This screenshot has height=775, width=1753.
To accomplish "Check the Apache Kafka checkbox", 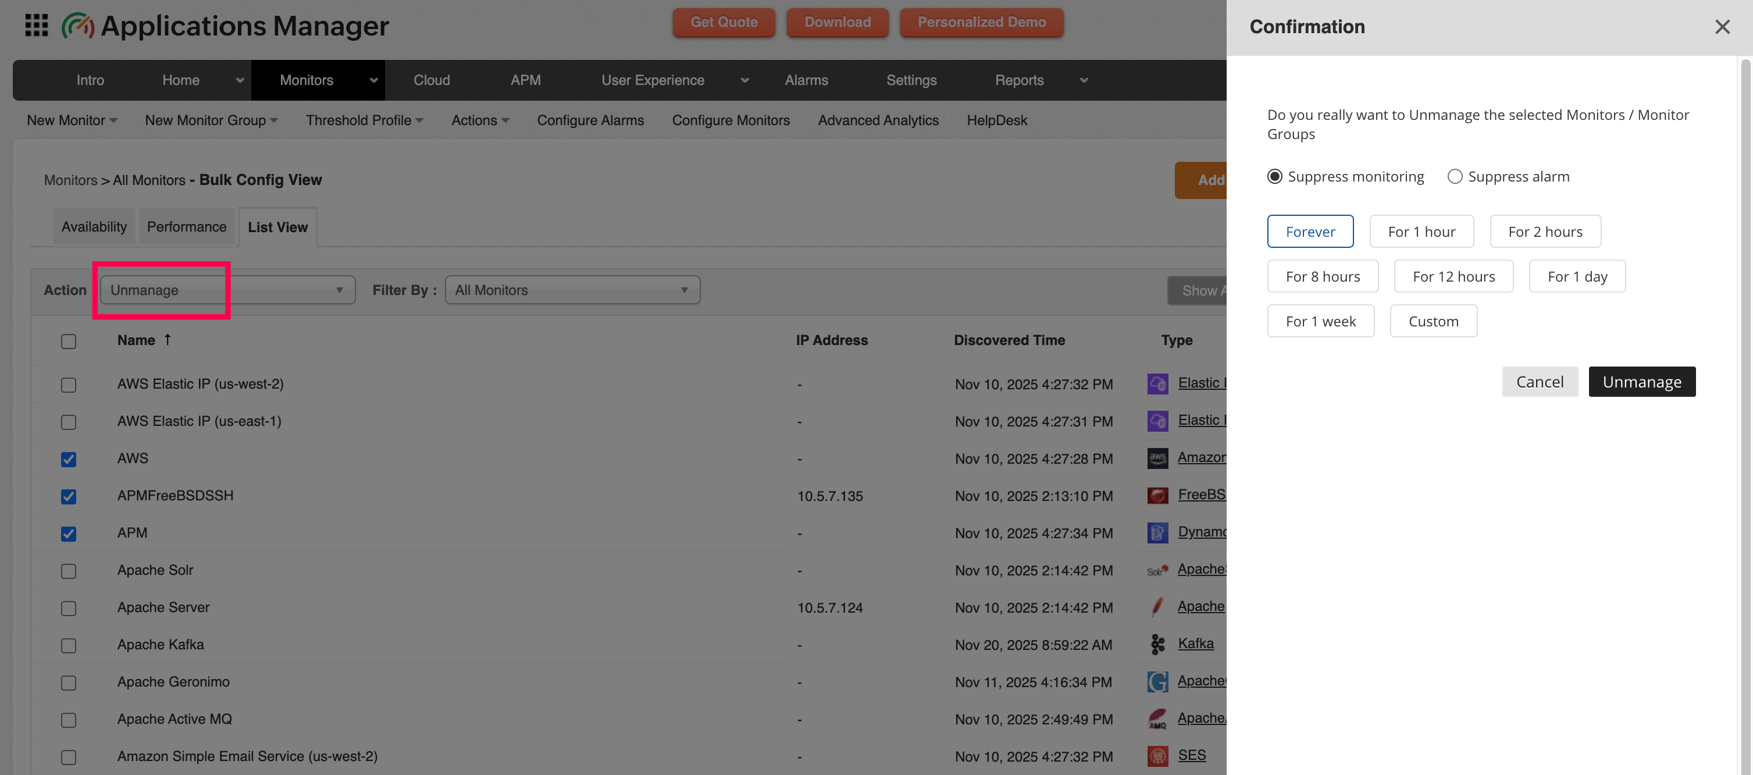I will (x=69, y=646).
